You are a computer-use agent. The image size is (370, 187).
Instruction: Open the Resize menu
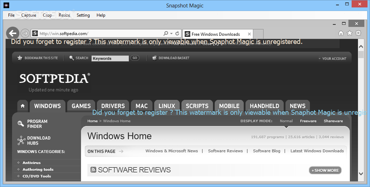[64, 15]
